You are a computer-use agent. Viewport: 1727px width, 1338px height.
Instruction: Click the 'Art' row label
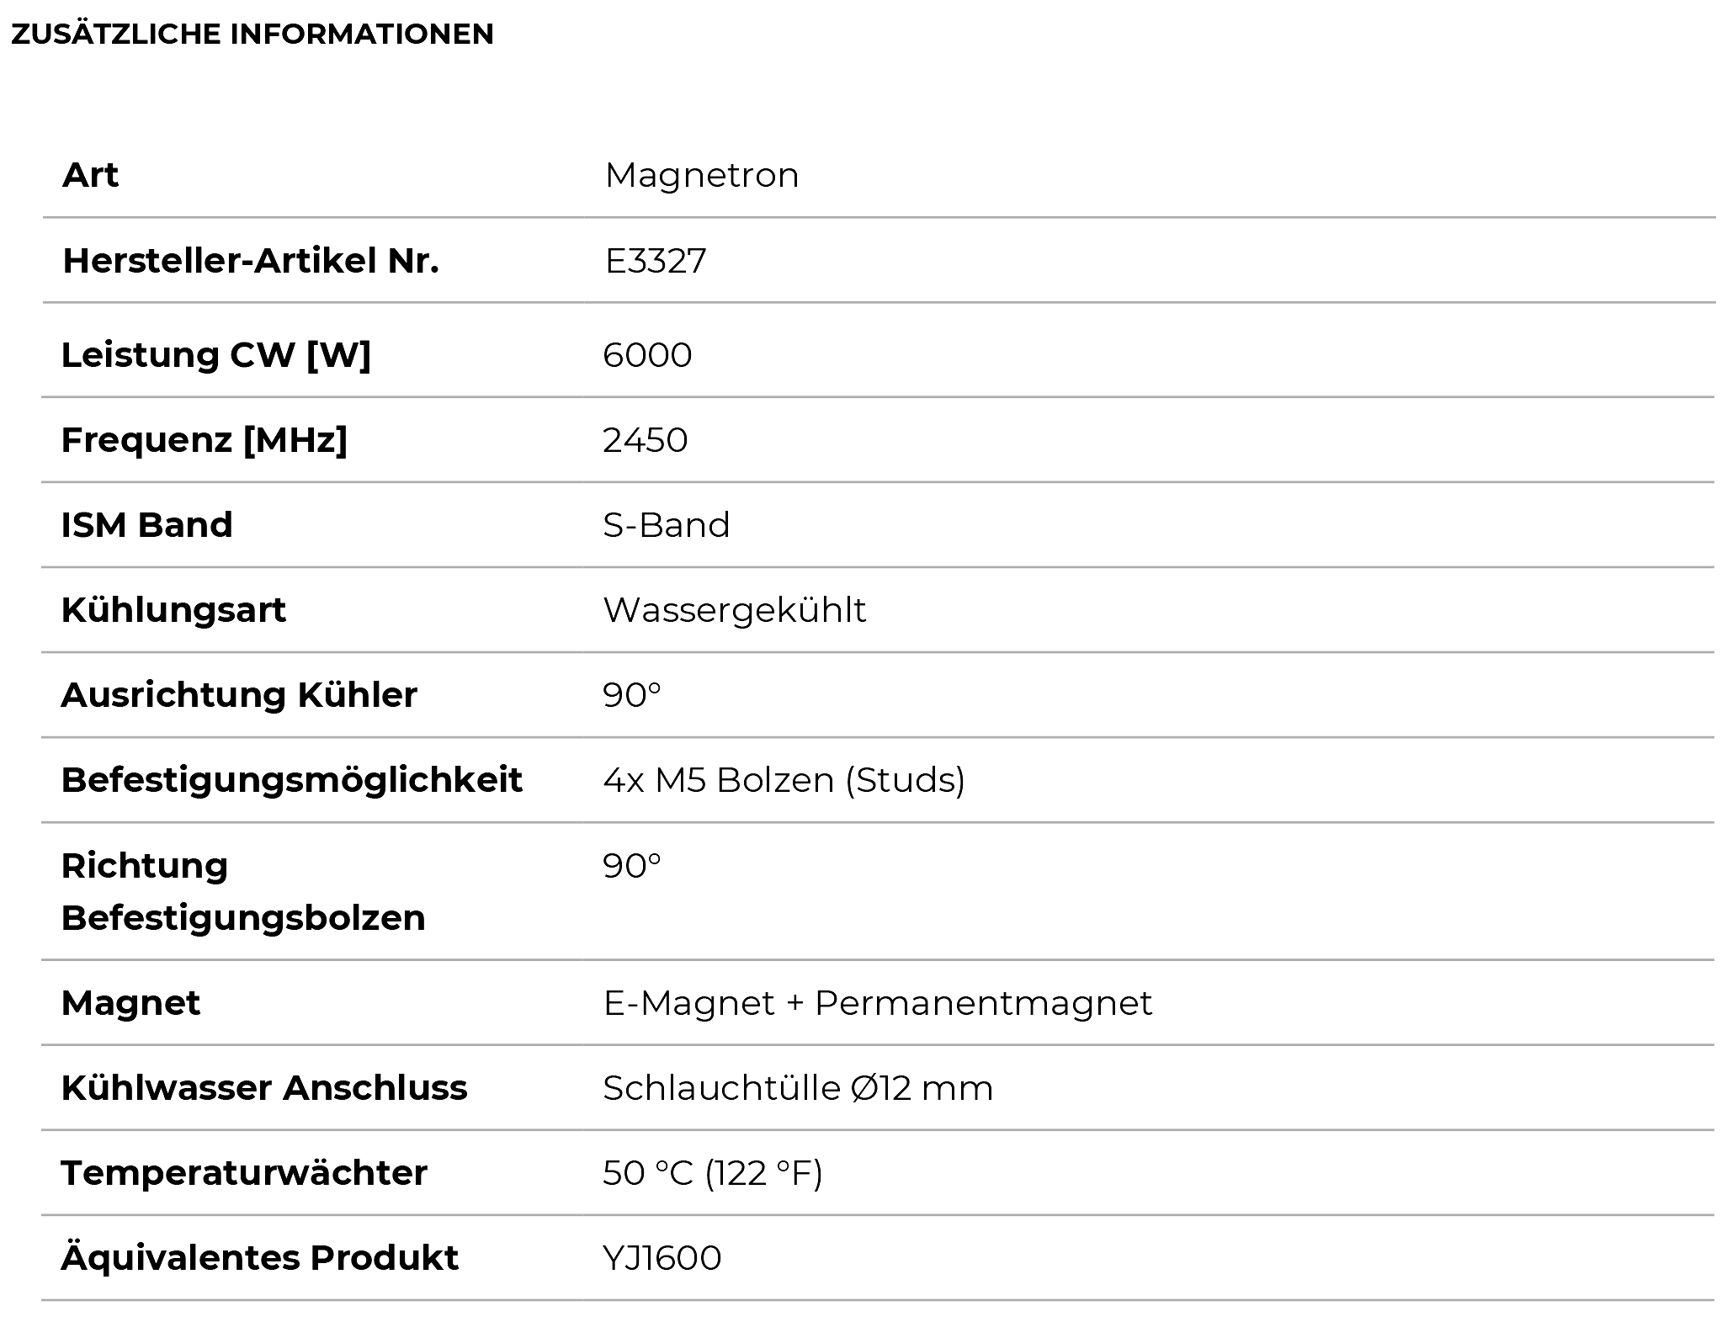pyautogui.click(x=90, y=175)
